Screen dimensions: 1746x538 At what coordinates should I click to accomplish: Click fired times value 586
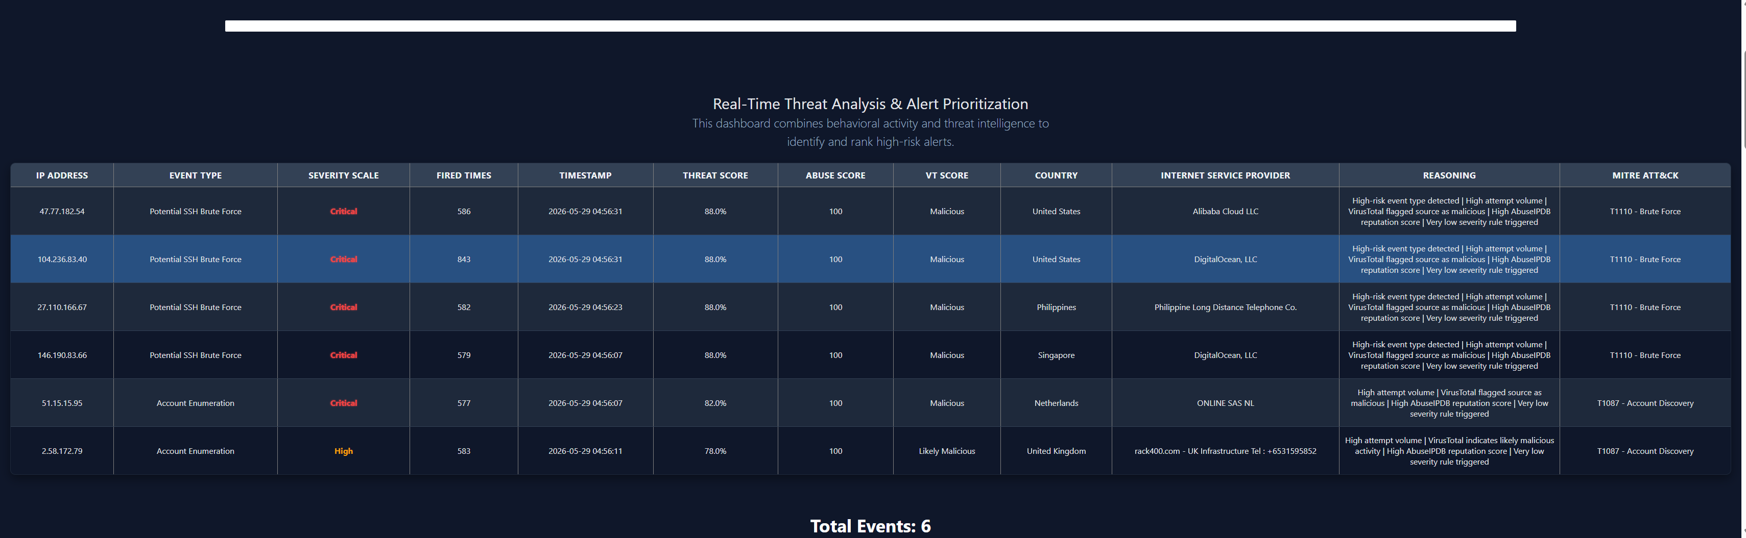pyautogui.click(x=464, y=211)
